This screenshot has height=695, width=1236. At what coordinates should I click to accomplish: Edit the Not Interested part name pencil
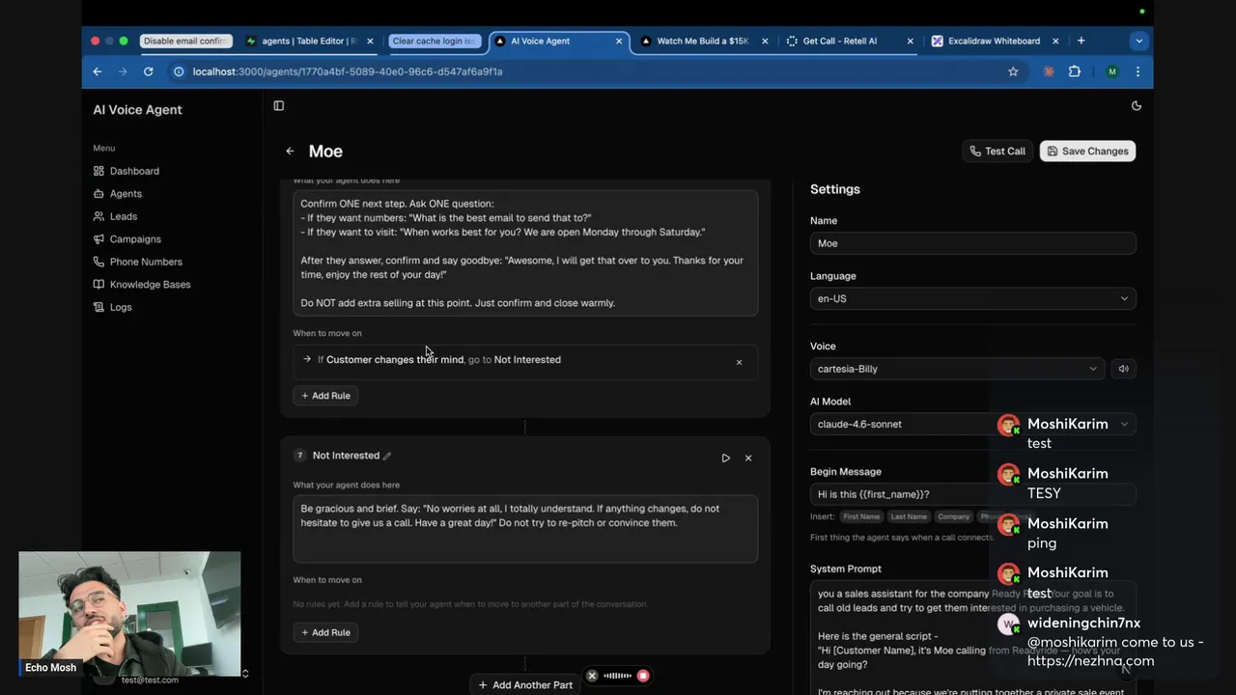click(387, 456)
